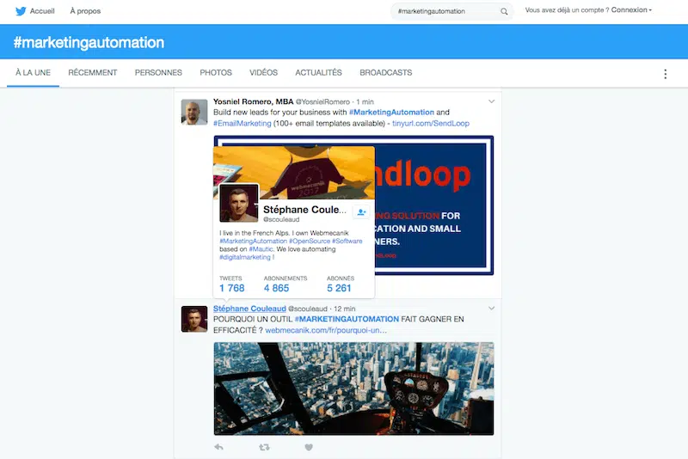Image resolution: width=688 pixels, height=459 pixels.
Task: Open Stéphane Couleaud name link in tweet
Action: click(x=249, y=309)
